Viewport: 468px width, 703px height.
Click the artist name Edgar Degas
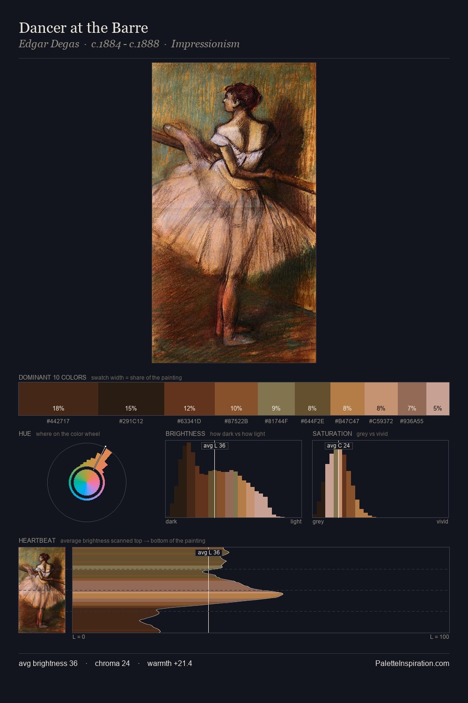(49, 44)
